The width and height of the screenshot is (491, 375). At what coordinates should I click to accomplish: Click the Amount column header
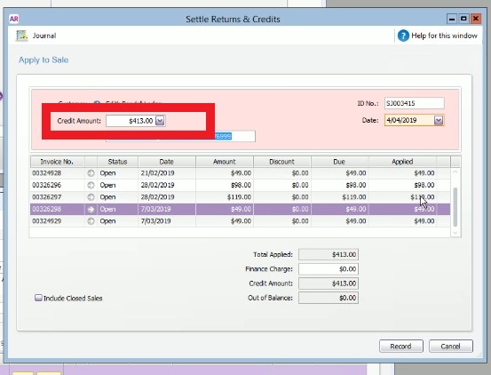225,162
